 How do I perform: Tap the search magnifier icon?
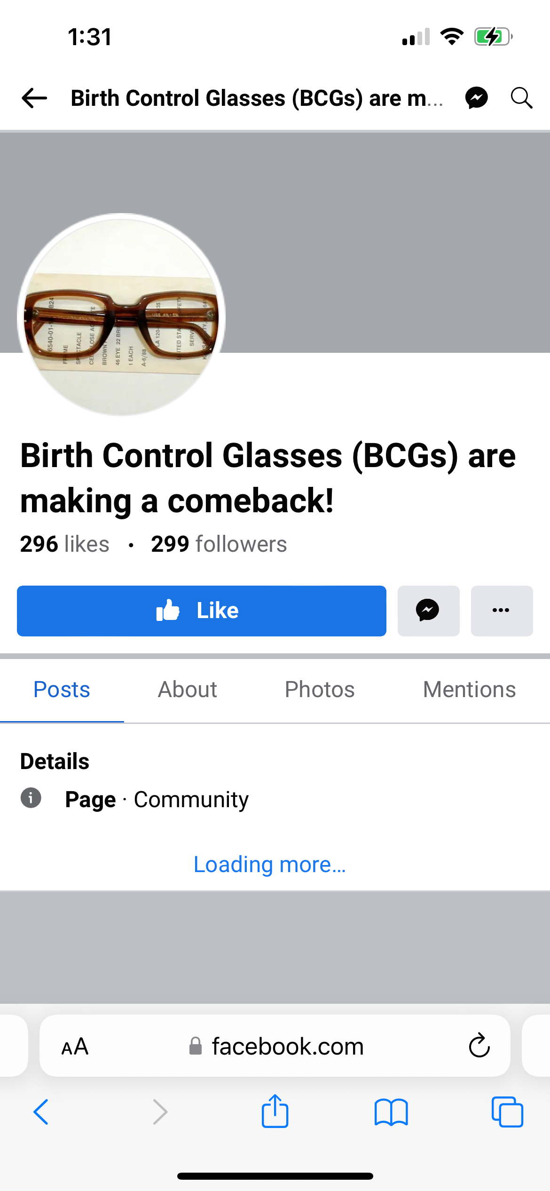521,98
